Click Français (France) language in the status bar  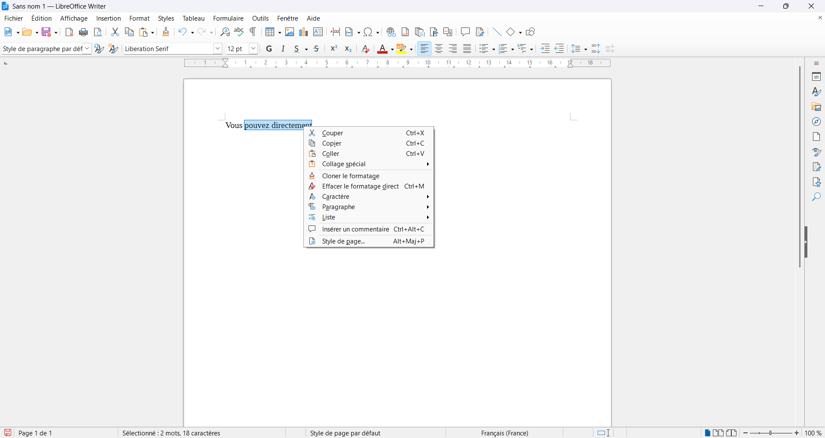(x=504, y=433)
